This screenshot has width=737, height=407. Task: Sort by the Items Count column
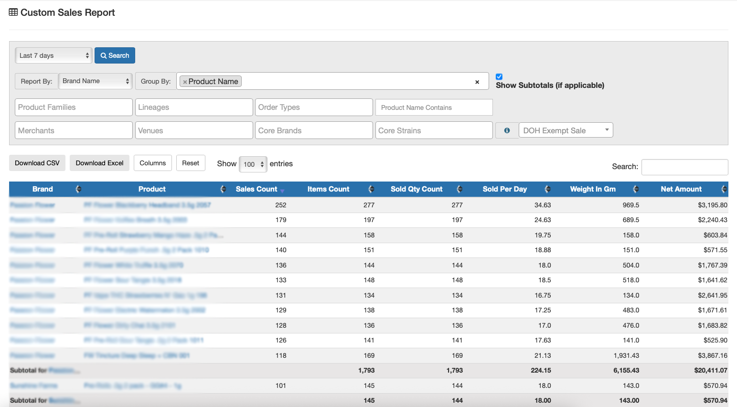(371, 189)
